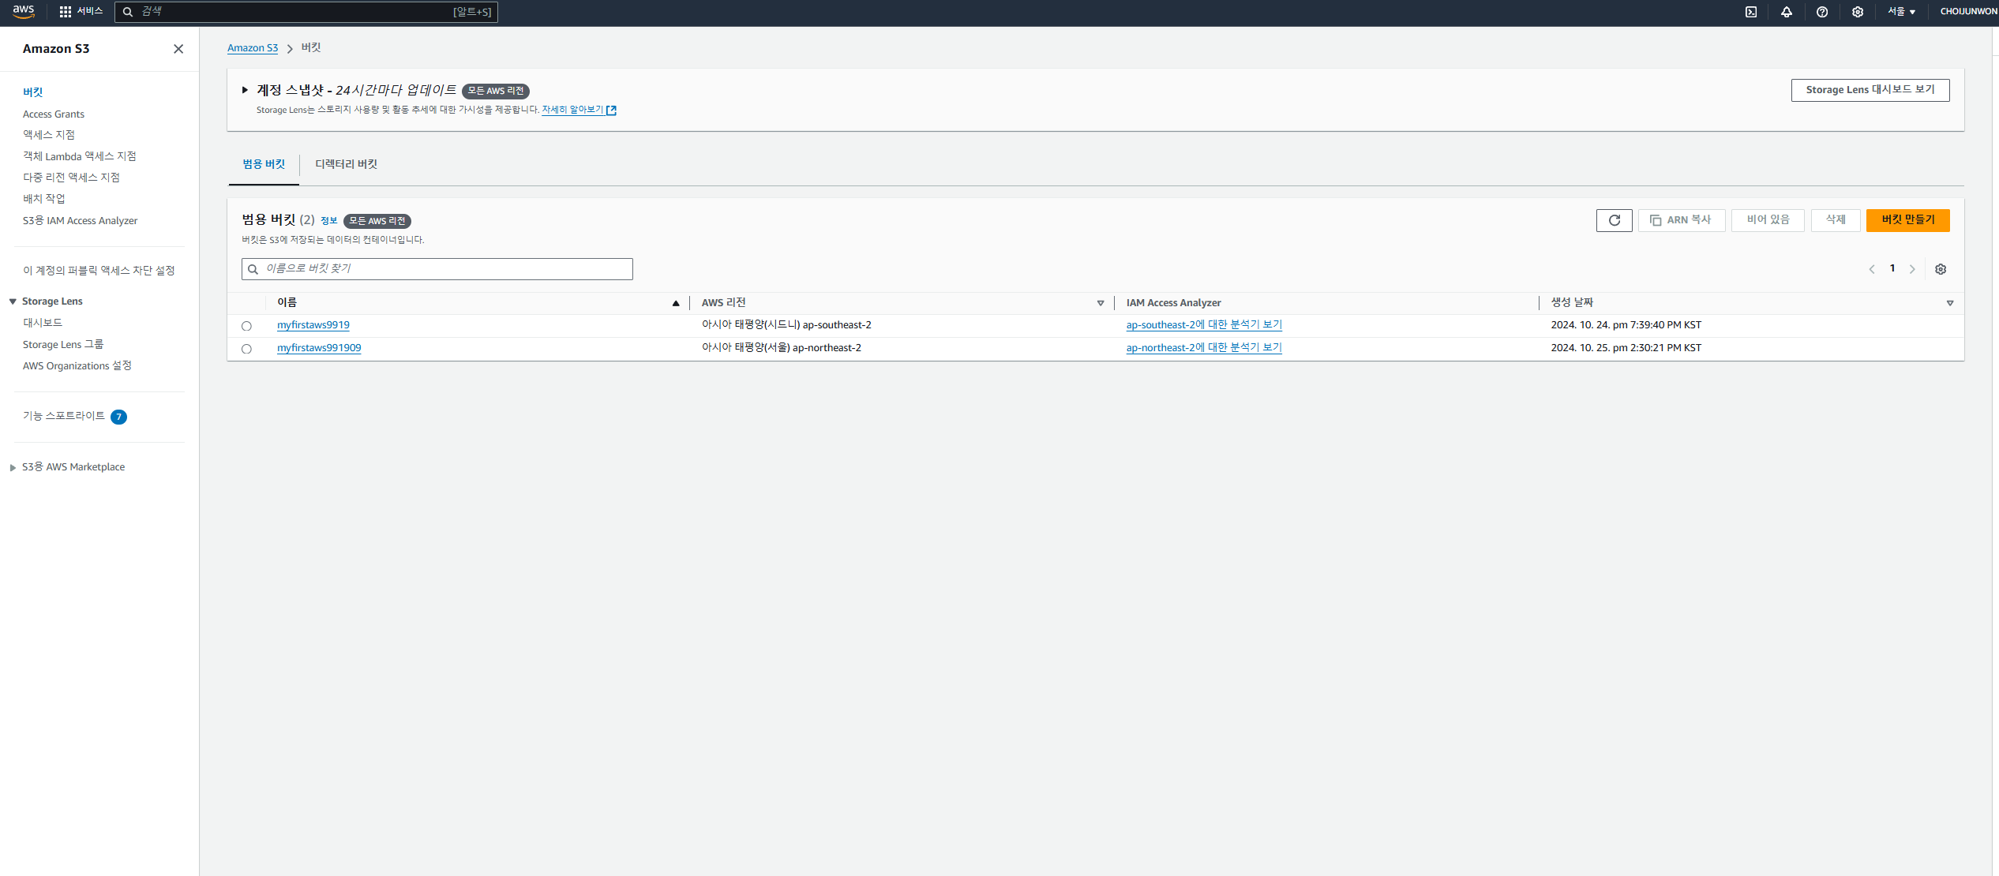The image size is (1999, 876).
Task: Open the CloudShell terminal icon
Action: click(x=1751, y=12)
